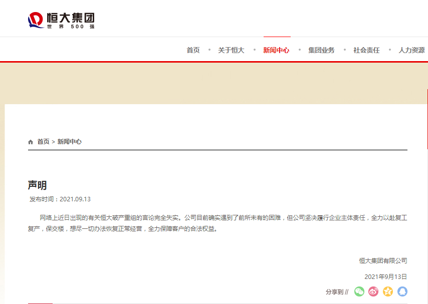Click the 声明 article title
This screenshot has width=428, height=304.
click(38, 185)
